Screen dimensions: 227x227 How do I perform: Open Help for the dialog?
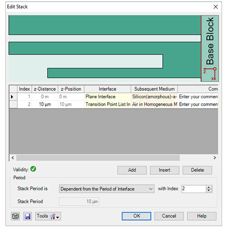(x=202, y=216)
